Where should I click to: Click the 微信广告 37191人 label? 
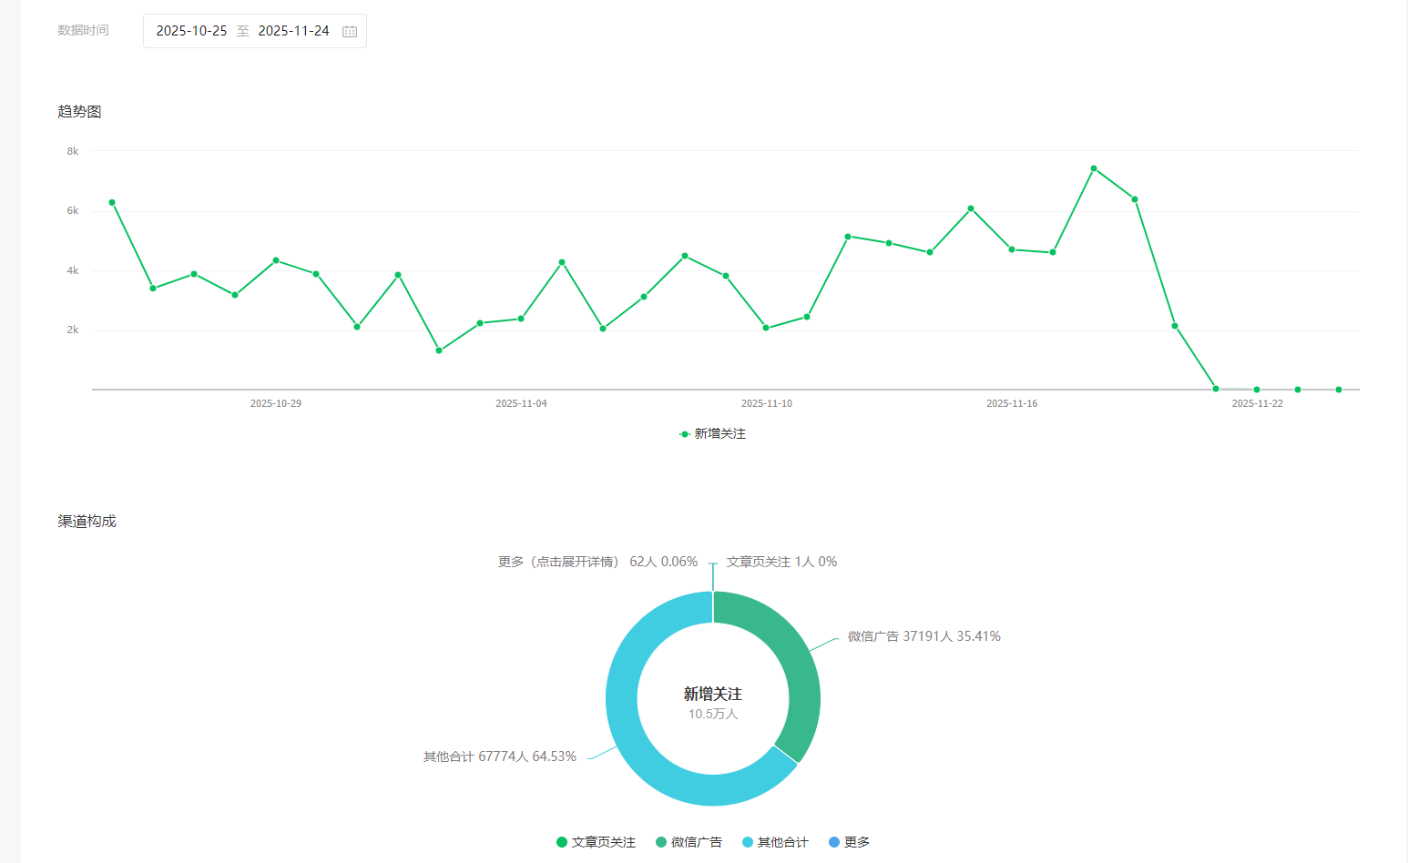coord(923,636)
